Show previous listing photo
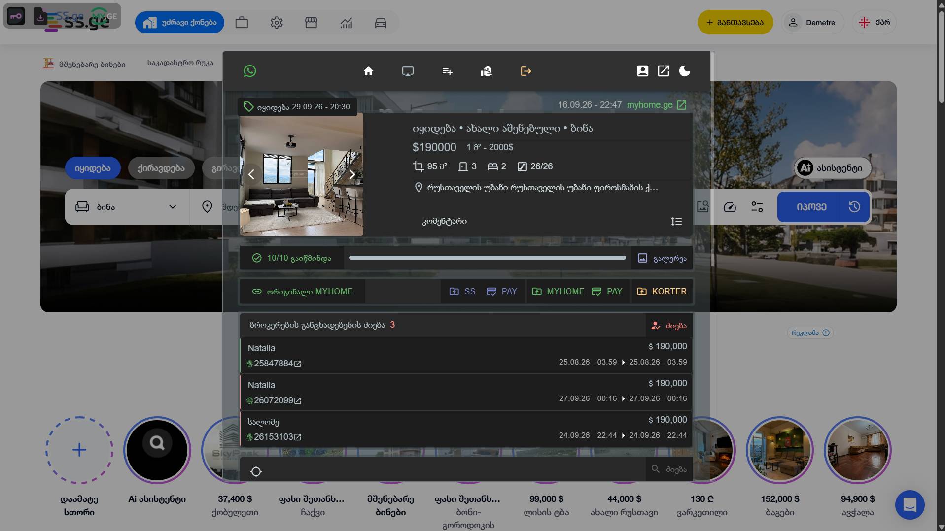 (x=251, y=174)
